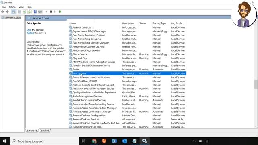
Task: Select Program Compatibility Assistant Service
Action: (127, 89)
